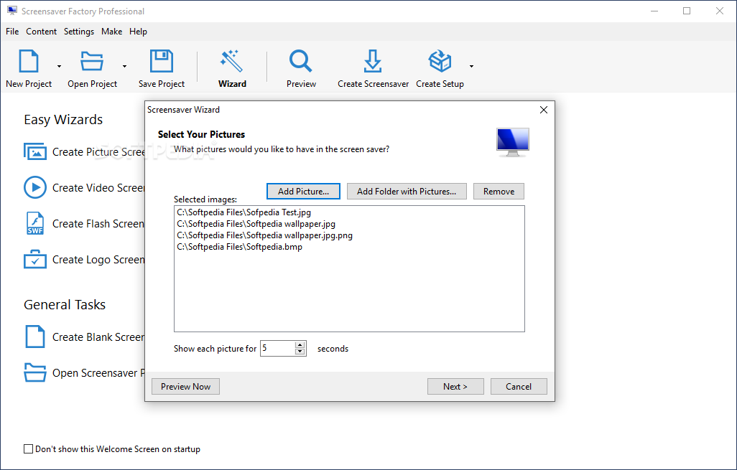Image resolution: width=737 pixels, height=470 pixels.
Task: Expand the New Project dropdown arrow
Action: [x=59, y=66]
